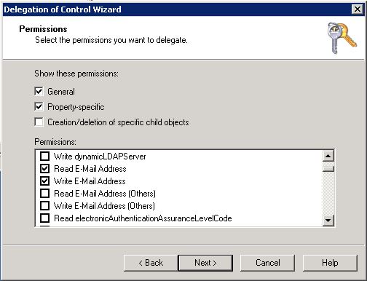The height and width of the screenshot is (281, 367).
Task: Cancel the Delegation of Control Wizard
Action: pyautogui.click(x=267, y=263)
